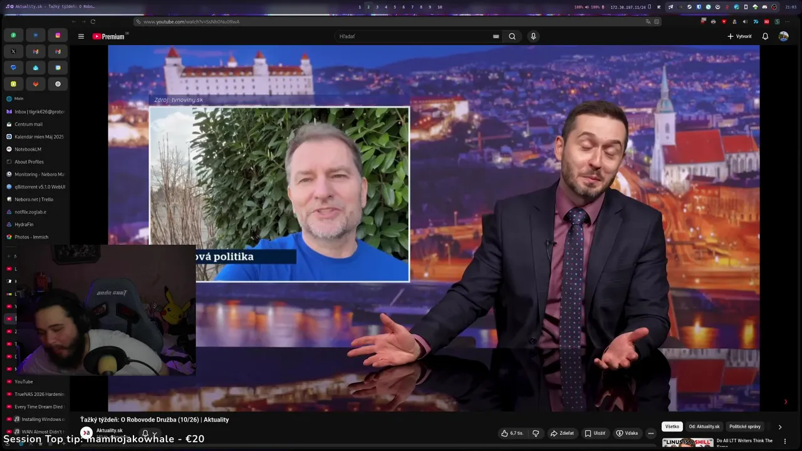Switch to the Monitoring - Neboro tab

click(34, 174)
